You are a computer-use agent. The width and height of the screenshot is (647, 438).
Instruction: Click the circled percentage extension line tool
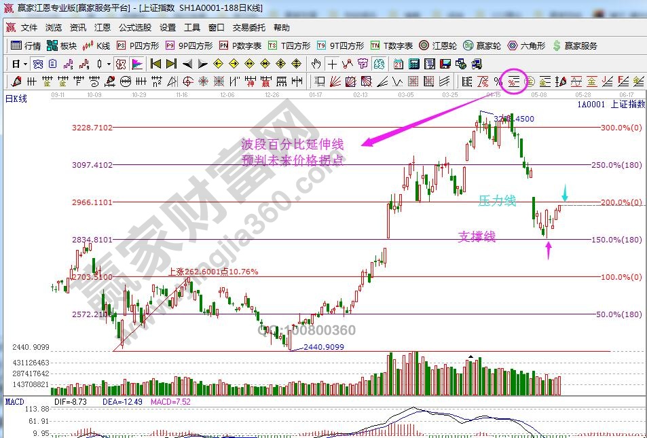(513, 81)
